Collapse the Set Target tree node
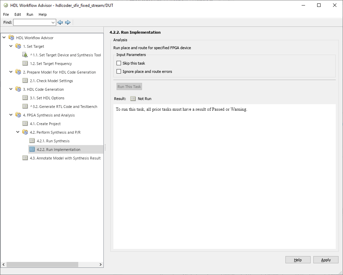 click(x=11, y=46)
